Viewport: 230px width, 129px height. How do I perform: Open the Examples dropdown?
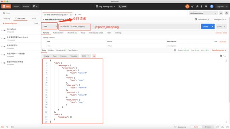[220, 19]
